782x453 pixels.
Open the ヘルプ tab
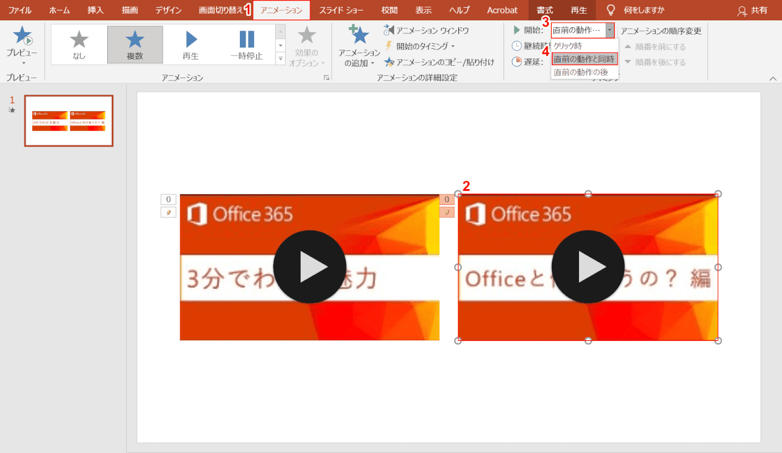pyautogui.click(x=459, y=10)
